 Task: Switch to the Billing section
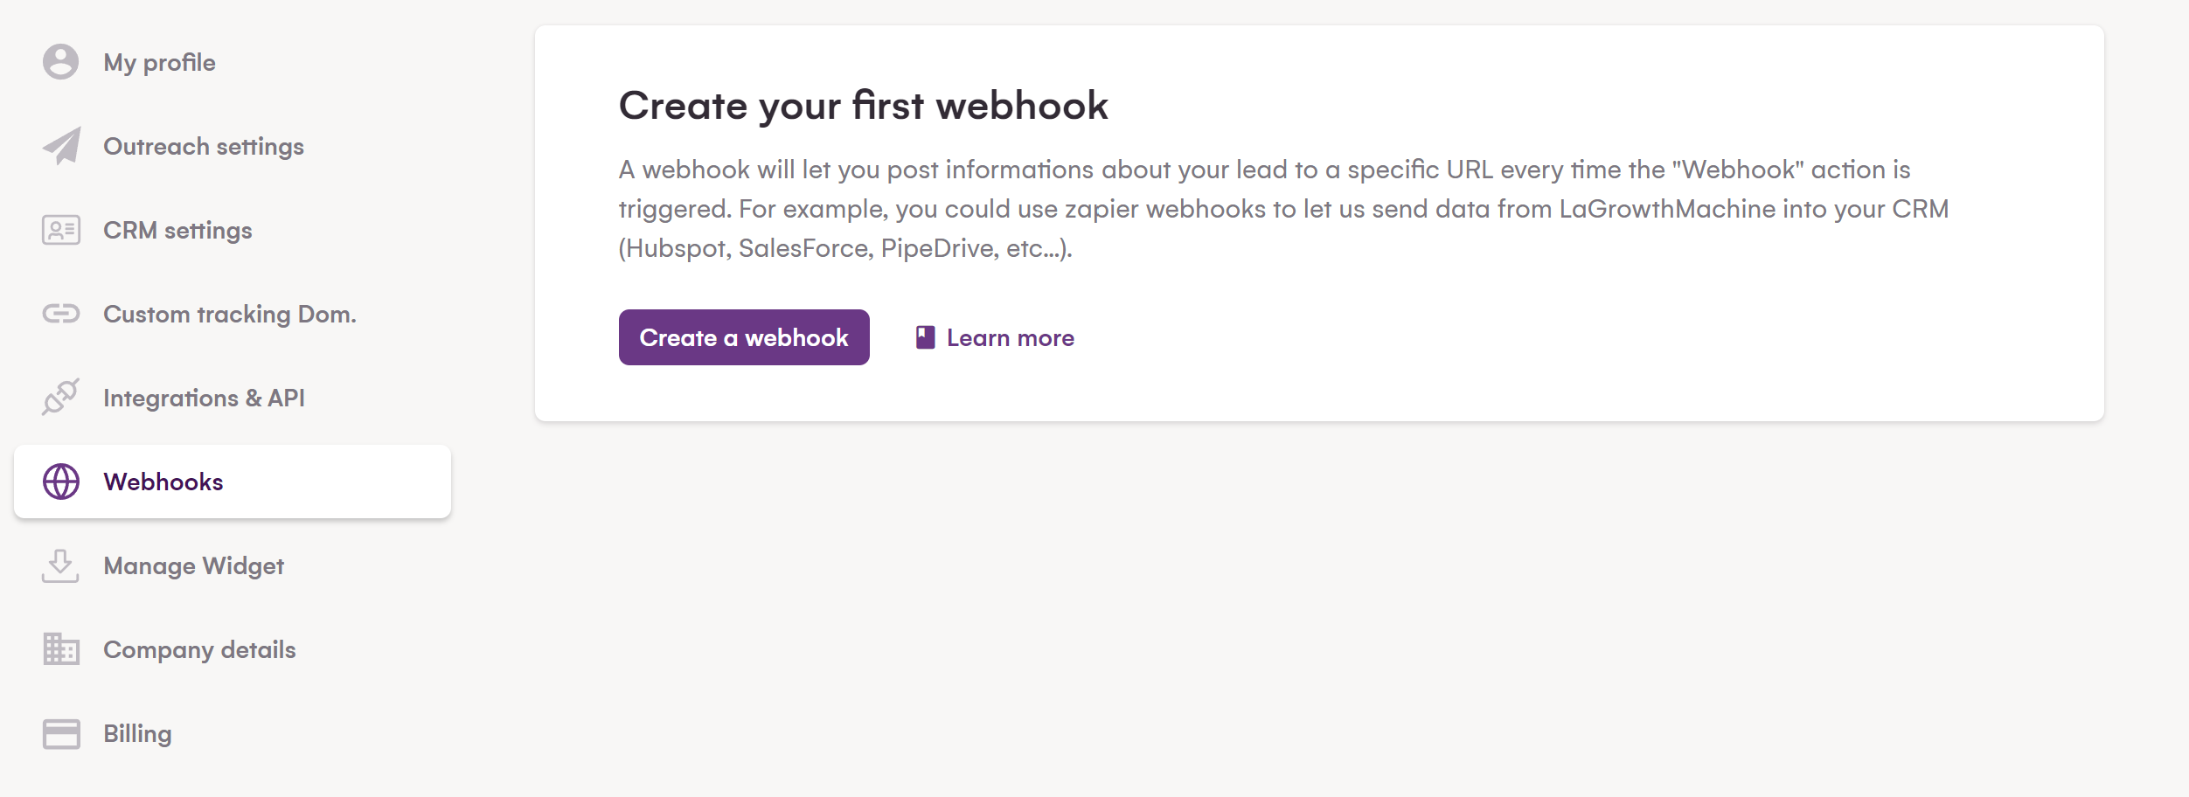137,733
